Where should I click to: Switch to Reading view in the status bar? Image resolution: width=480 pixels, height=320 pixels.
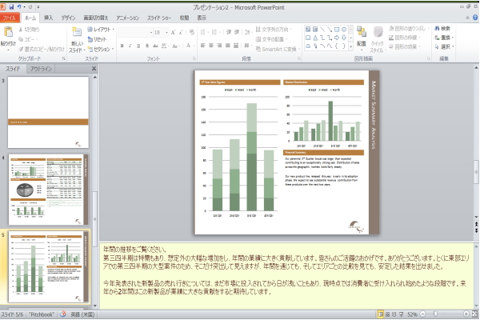[394, 314]
